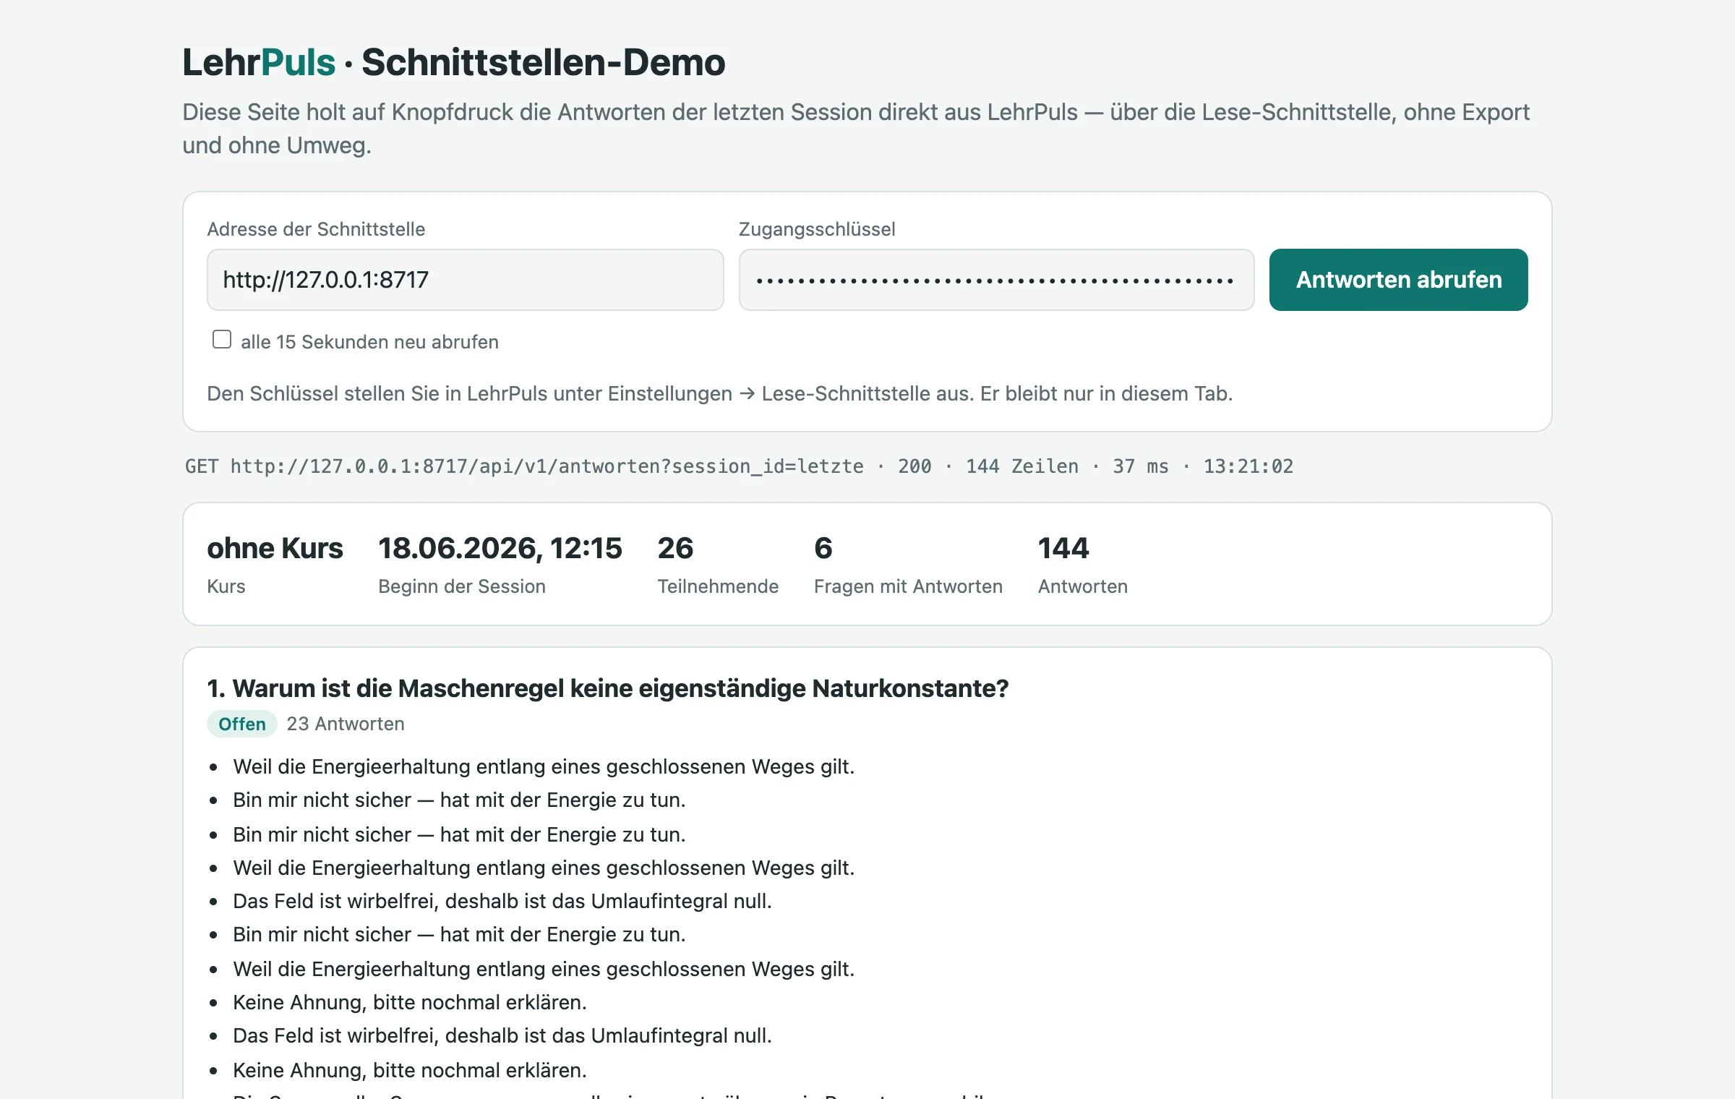Click the LehrPuls Schnittstellen-Demo heading
The image size is (1735, 1099).
[x=453, y=62]
